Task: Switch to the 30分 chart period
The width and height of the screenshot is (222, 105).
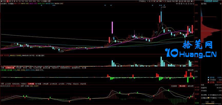Action: pos(30,1)
